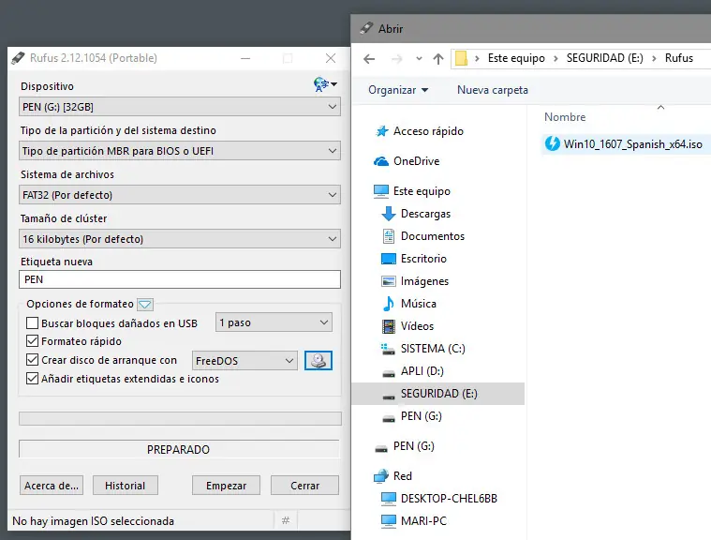Toggle Añadir etiquetas extendidas e iconos
Viewport: 711px width, 540px height.
[32, 379]
